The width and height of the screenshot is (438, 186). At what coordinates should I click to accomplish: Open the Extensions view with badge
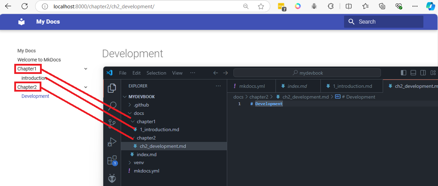click(x=112, y=160)
